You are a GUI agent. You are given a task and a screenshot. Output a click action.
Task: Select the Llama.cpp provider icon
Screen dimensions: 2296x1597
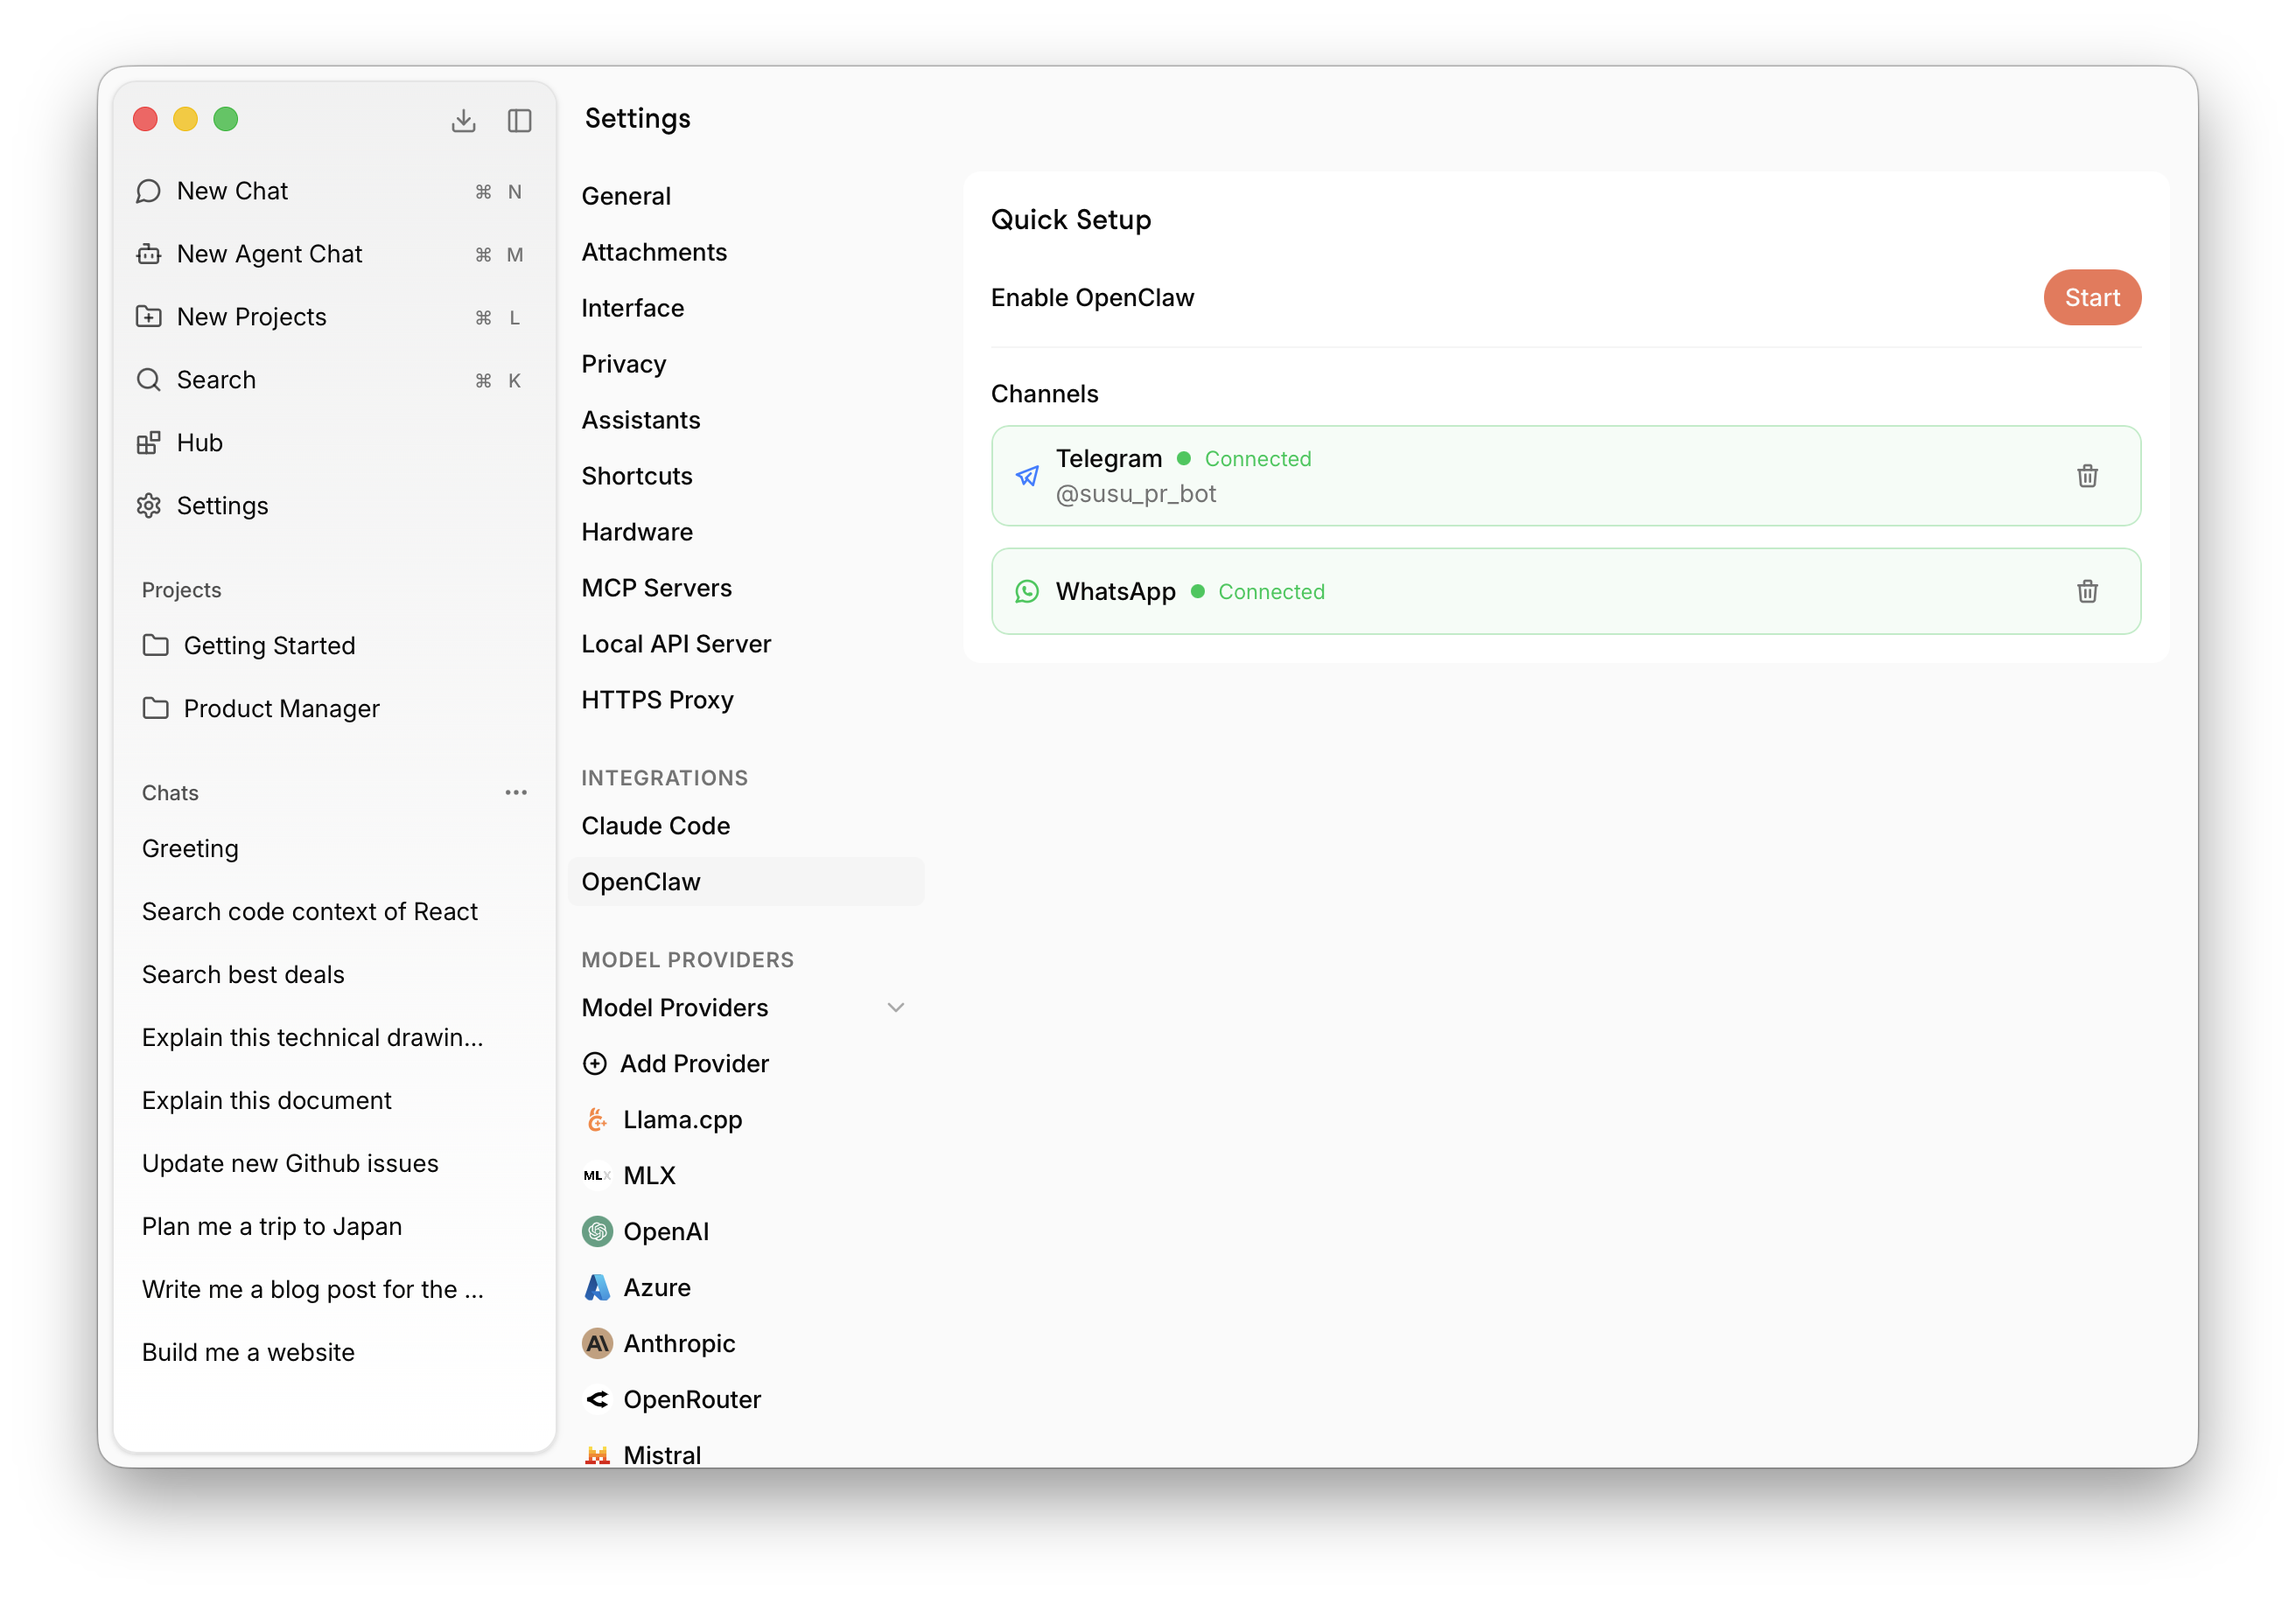597,1119
